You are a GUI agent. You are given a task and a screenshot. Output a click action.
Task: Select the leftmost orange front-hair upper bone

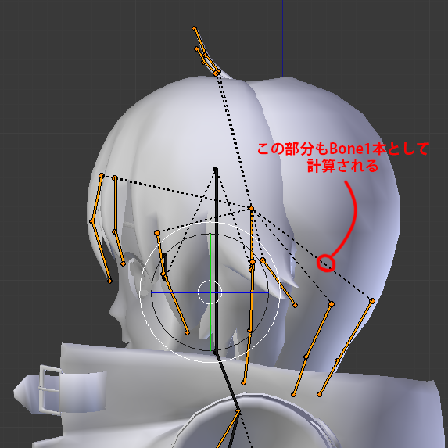[96, 198]
